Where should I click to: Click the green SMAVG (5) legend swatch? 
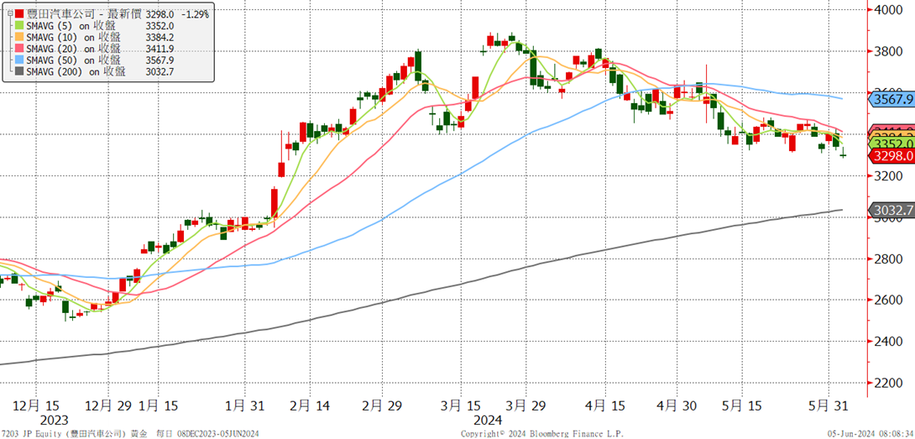coord(20,25)
